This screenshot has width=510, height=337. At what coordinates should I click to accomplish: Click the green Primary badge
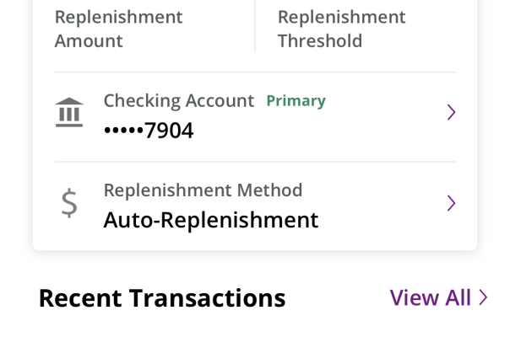pyautogui.click(x=296, y=100)
